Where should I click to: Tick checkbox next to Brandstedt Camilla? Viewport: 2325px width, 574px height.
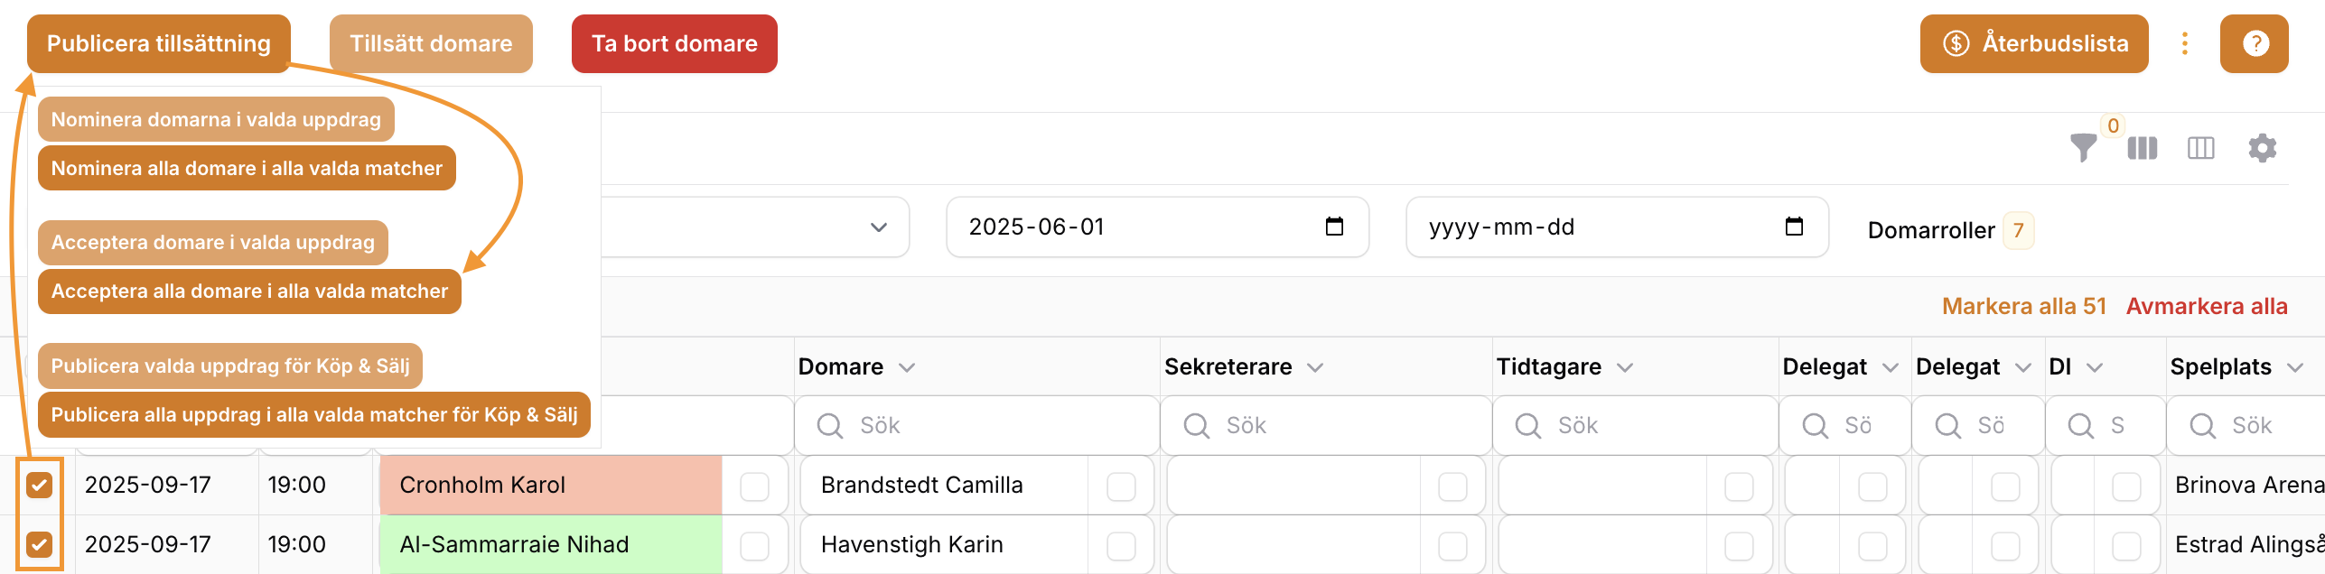click(1121, 486)
